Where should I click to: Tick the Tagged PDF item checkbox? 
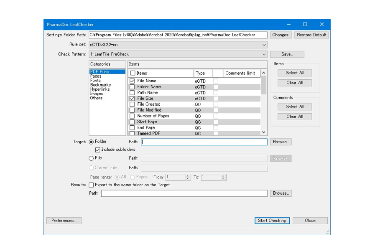(132, 133)
